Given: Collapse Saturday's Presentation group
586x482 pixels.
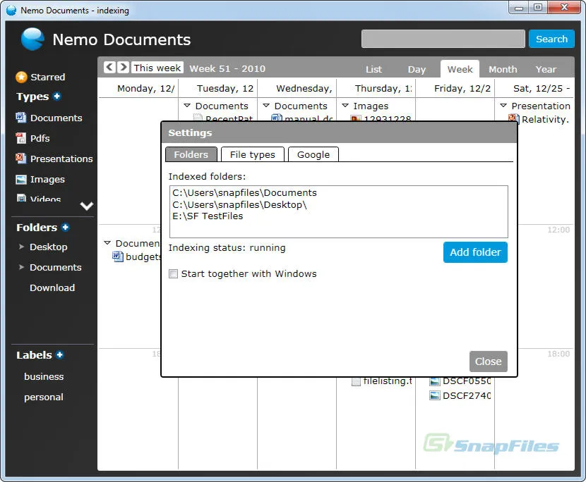Looking at the screenshot, I should [x=503, y=106].
